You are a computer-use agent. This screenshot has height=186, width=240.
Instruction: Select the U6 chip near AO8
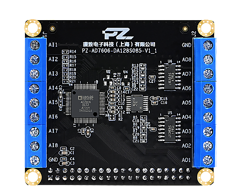(169, 77)
